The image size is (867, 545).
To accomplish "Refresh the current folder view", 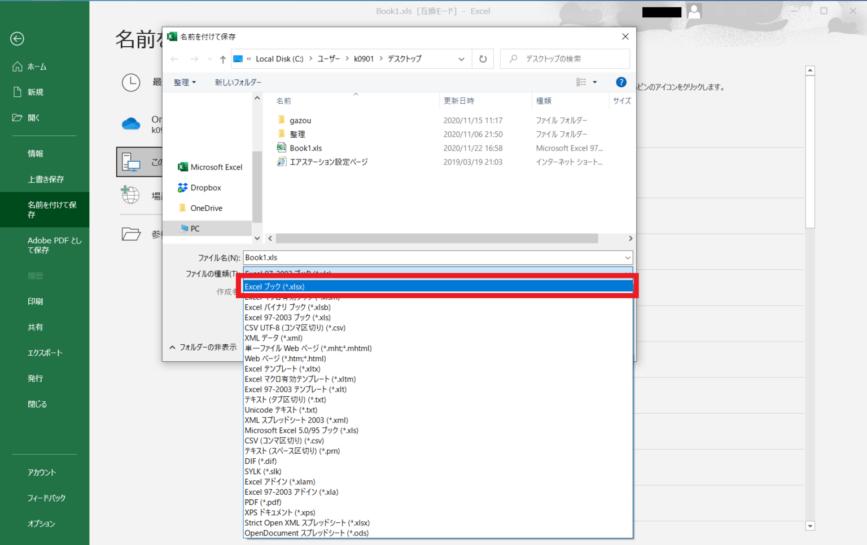I will click(x=483, y=59).
